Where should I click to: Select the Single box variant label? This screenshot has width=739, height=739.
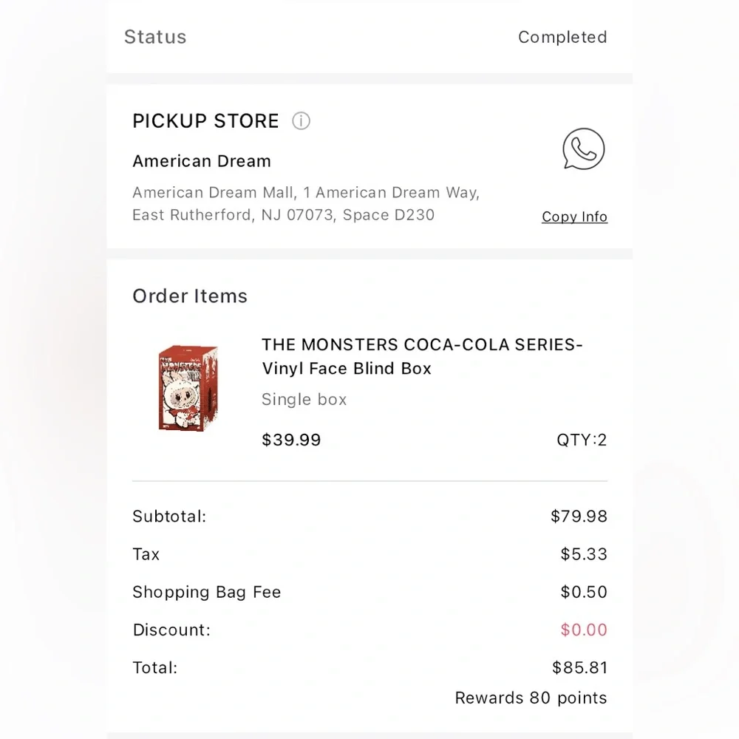coord(304,399)
